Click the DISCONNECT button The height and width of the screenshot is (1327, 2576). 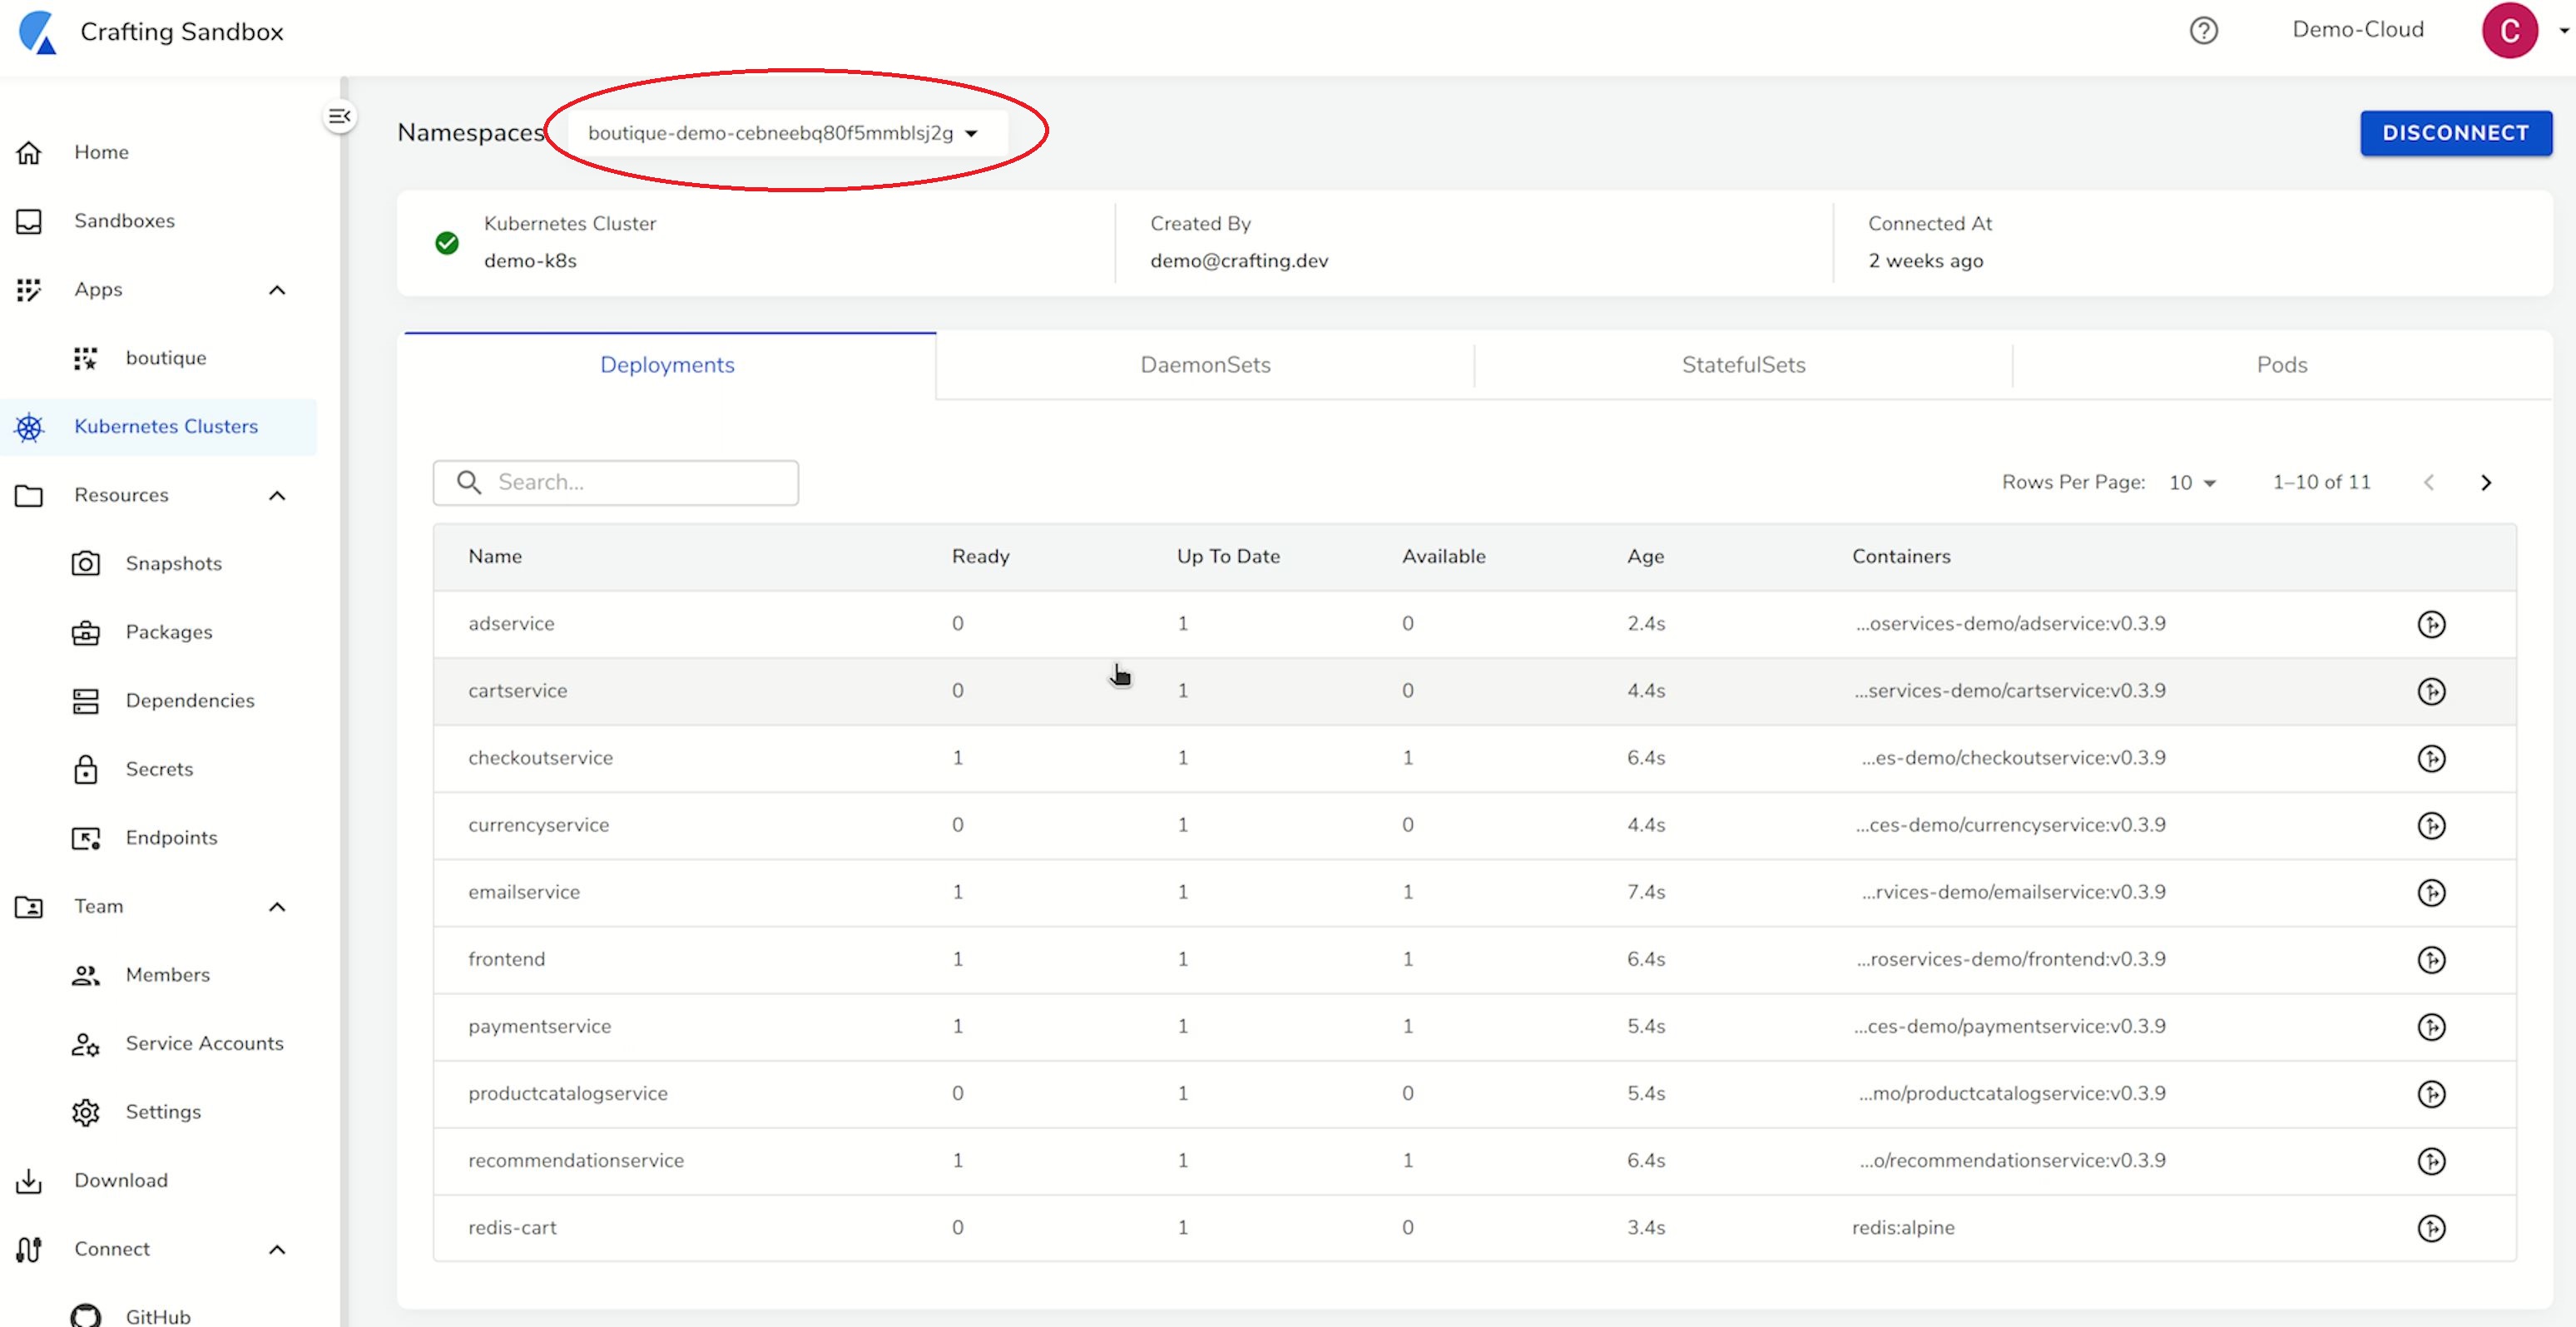click(2455, 133)
